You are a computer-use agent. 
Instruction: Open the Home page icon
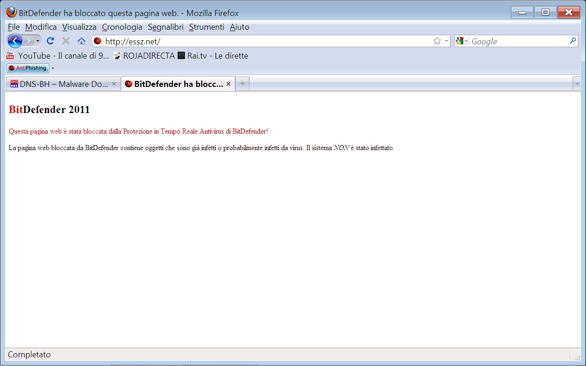(x=81, y=41)
